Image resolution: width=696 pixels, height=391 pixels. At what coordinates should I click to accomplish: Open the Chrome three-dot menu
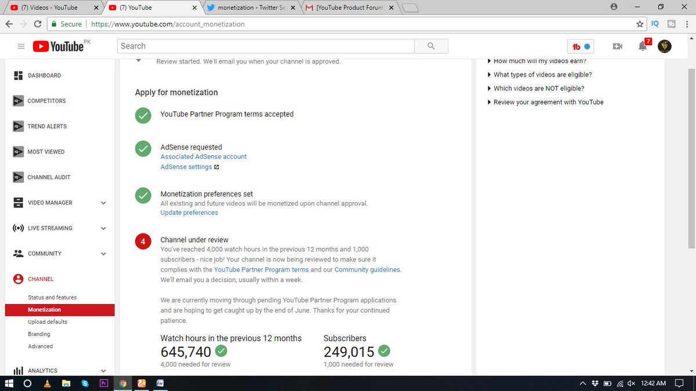687,24
